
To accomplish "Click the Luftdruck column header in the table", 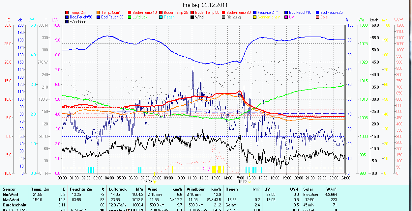I will click(x=118, y=189).
